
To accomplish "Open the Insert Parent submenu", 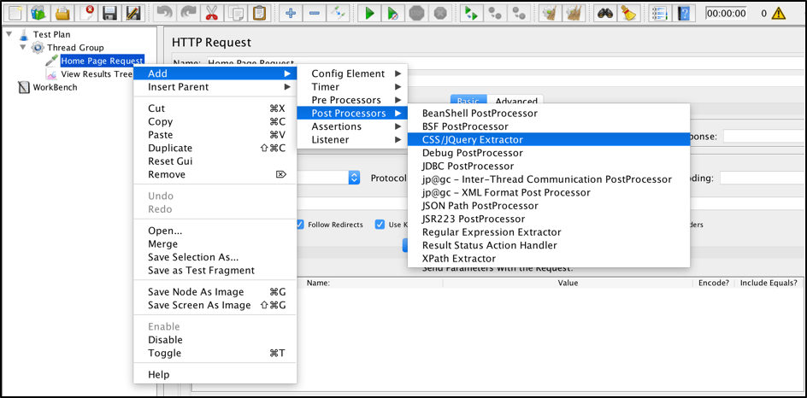I will click(215, 87).
